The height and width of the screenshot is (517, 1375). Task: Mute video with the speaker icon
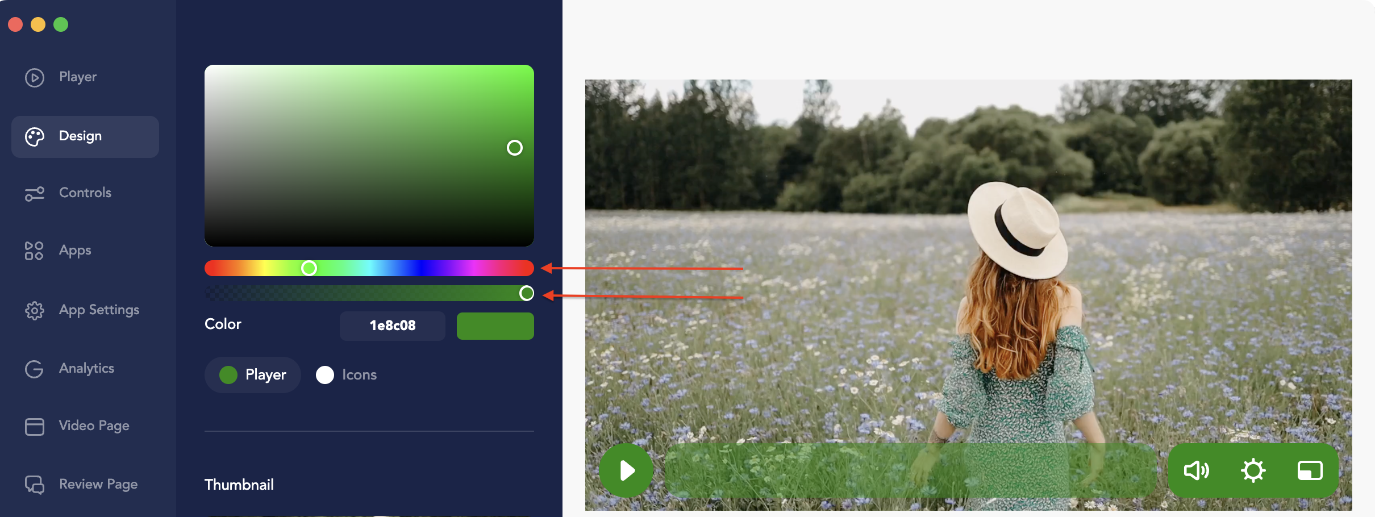pyautogui.click(x=1196, y=470)
